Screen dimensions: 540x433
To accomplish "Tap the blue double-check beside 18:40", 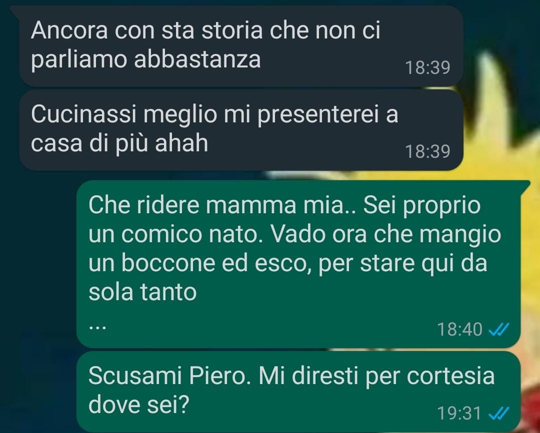I will (498, 330).
